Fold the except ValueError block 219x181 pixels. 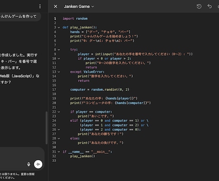[59, 72]
